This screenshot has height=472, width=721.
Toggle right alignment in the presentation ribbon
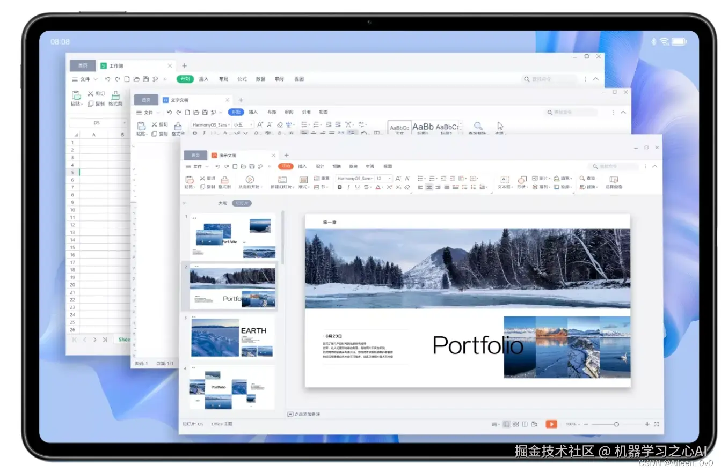coord(438,187)
